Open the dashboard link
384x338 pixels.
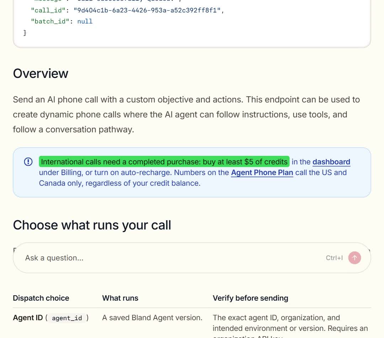point(331,162)
